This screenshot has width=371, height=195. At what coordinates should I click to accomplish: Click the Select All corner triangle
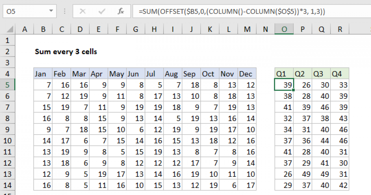coord(10,29)
